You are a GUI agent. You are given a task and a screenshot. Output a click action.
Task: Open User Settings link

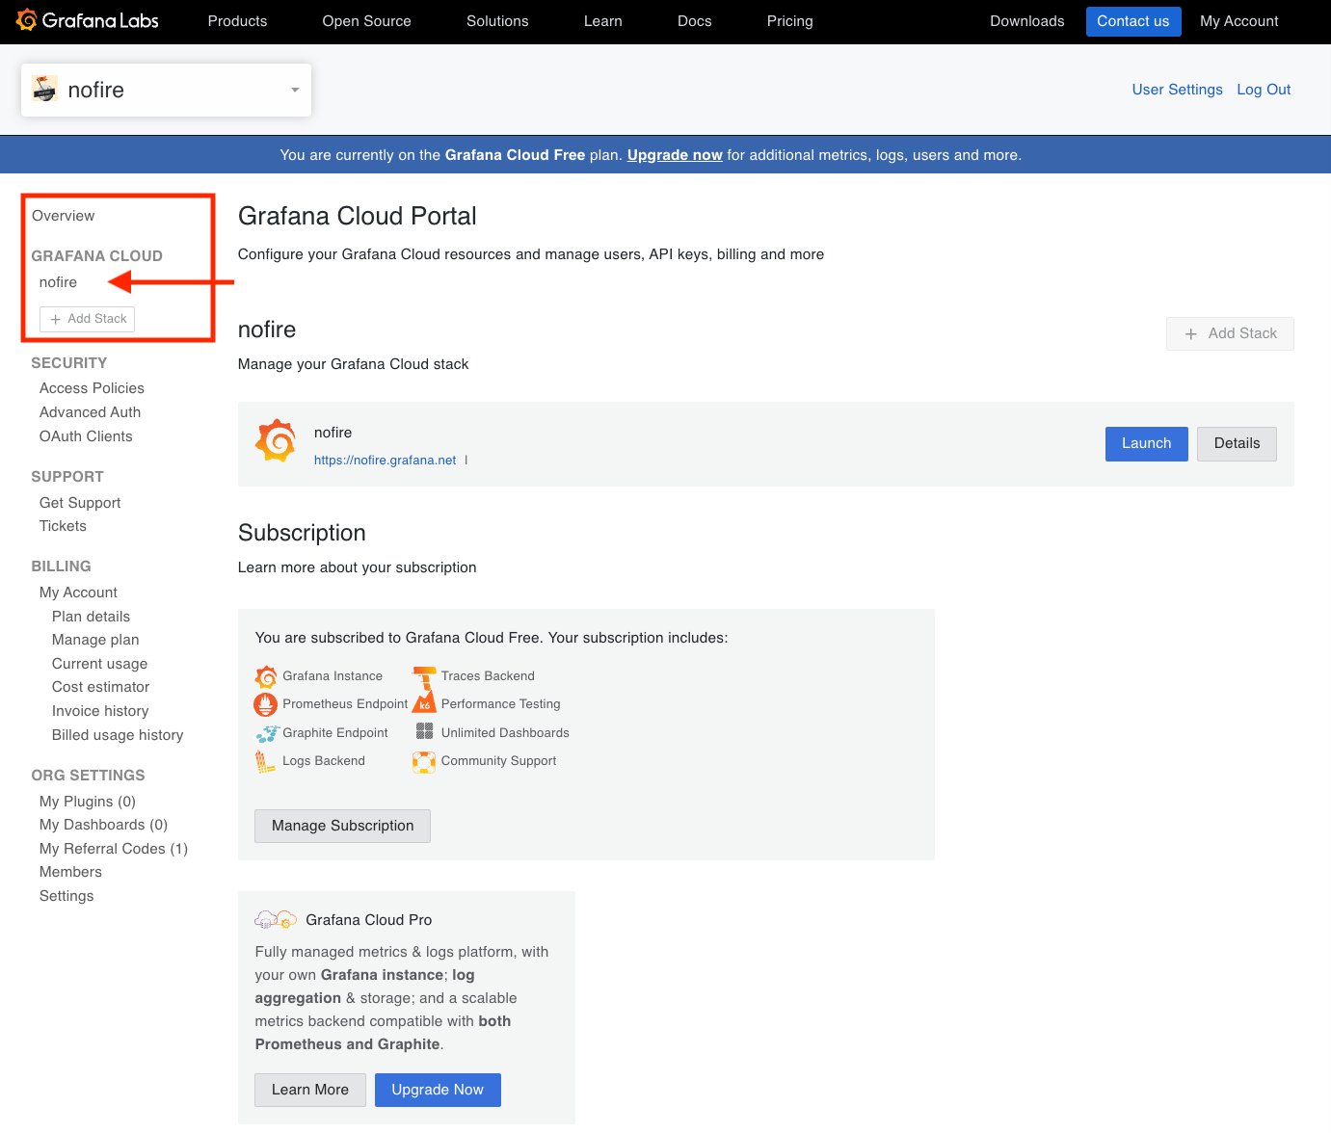point(1178,90)
